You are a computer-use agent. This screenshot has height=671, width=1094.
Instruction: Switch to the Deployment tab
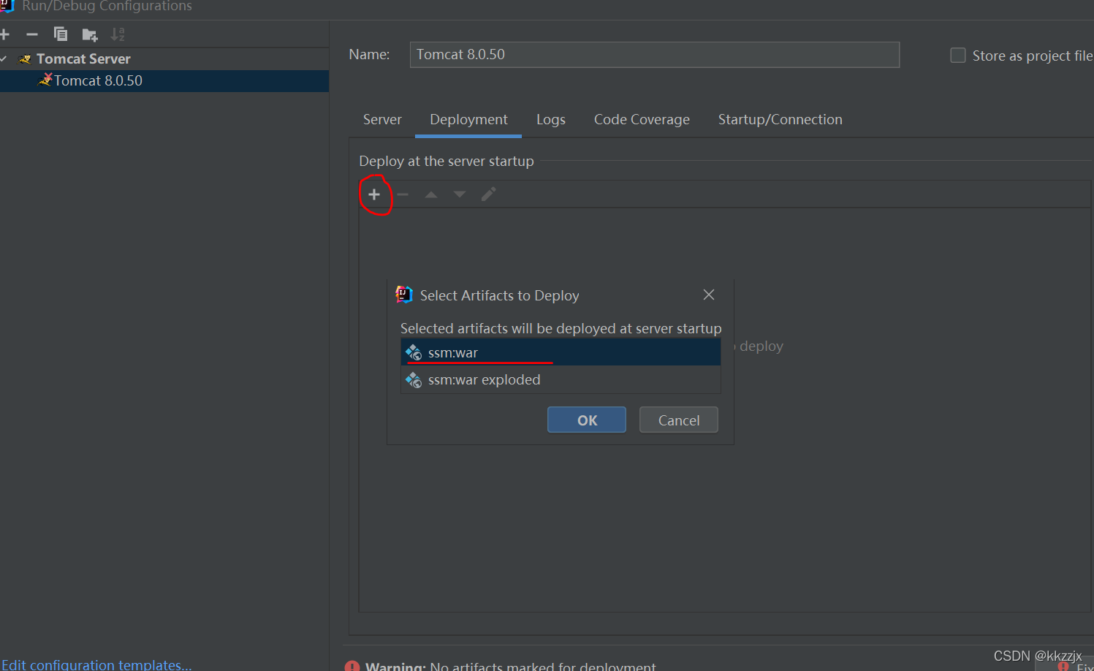click(468, 119)
